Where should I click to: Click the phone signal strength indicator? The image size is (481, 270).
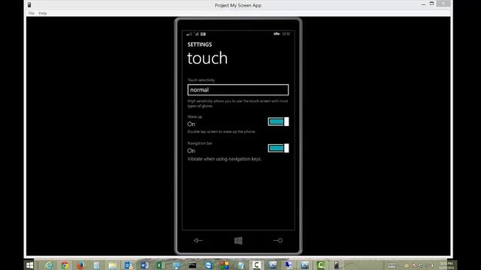pyautogui.click(x=189, y=34)
